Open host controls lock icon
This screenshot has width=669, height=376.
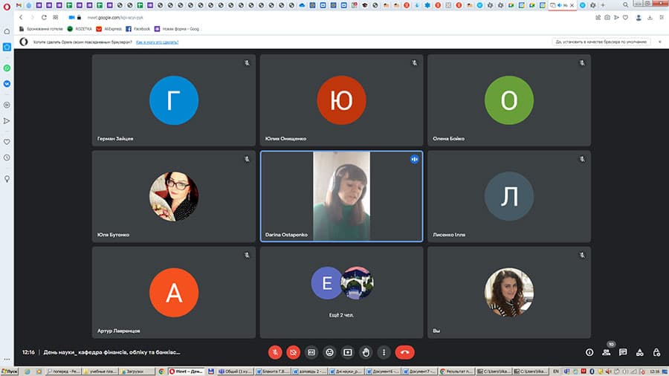656,352
